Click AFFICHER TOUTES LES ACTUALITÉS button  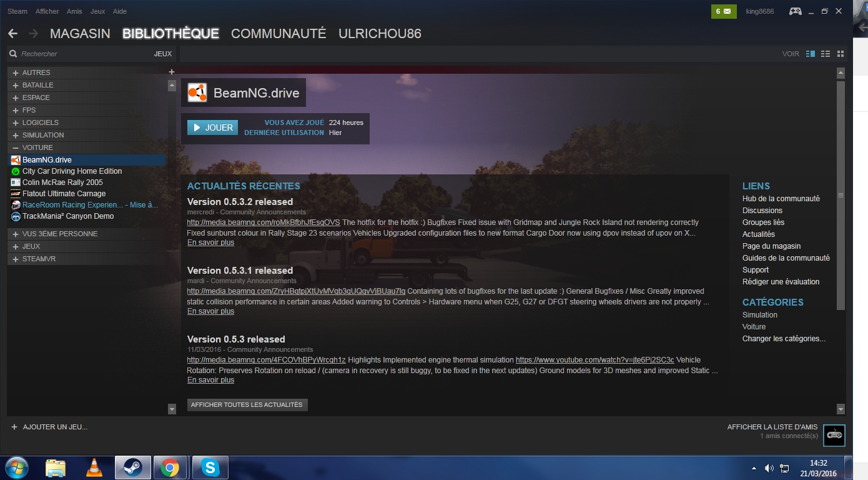pyautogui.click(x=247, y=405)
